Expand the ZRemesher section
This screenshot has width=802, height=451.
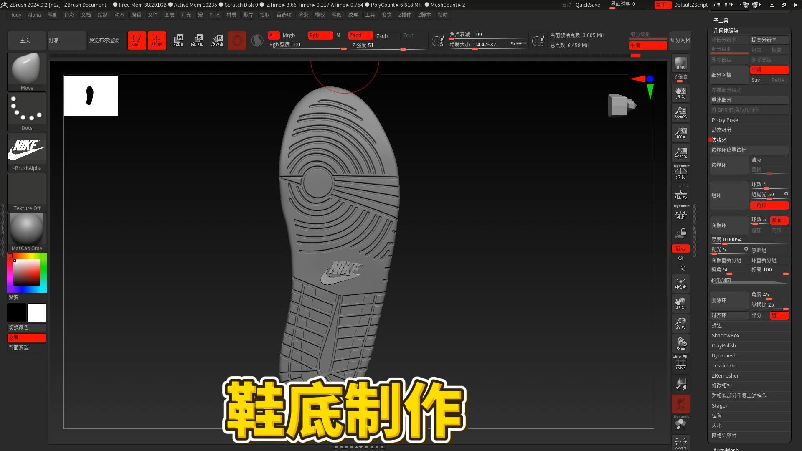click(x=725, y=376)
